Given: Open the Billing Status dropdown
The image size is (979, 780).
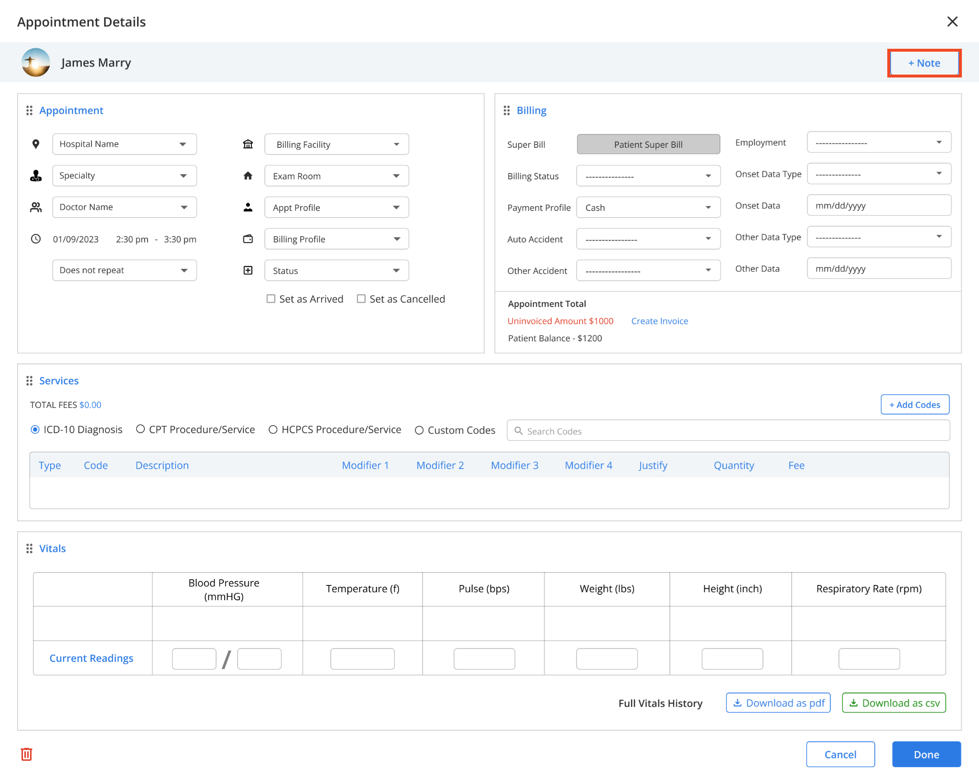Looking at the screenshot, I should [x=648, y=176].
